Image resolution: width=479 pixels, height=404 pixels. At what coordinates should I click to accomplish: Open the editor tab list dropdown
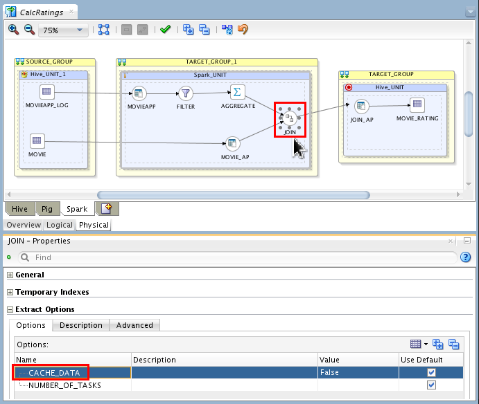(x=470, y=12)
